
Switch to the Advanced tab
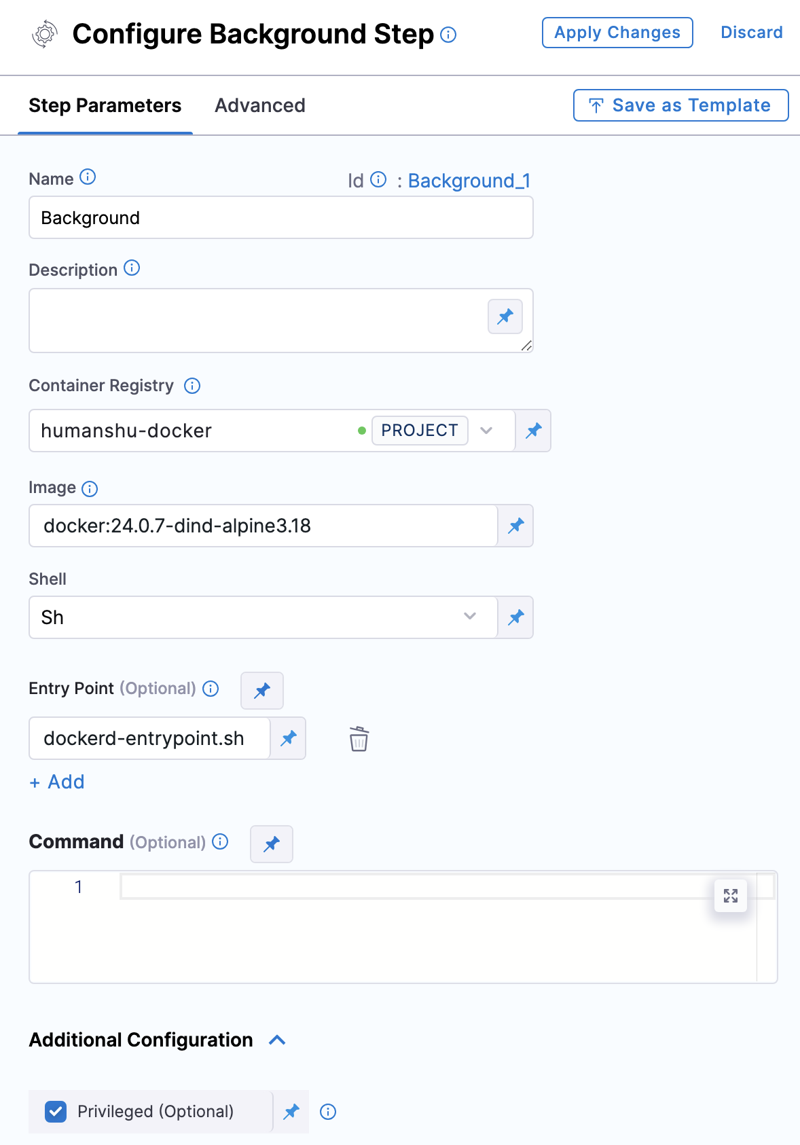[260, 106]
